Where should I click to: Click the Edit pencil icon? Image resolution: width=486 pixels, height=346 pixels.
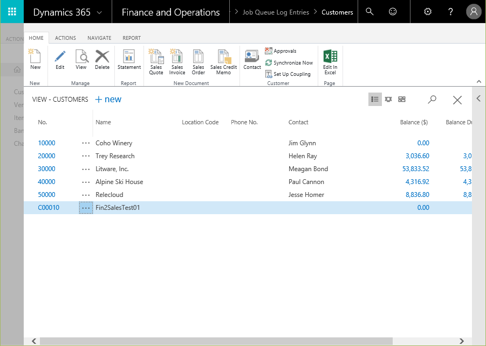point(60,59)
